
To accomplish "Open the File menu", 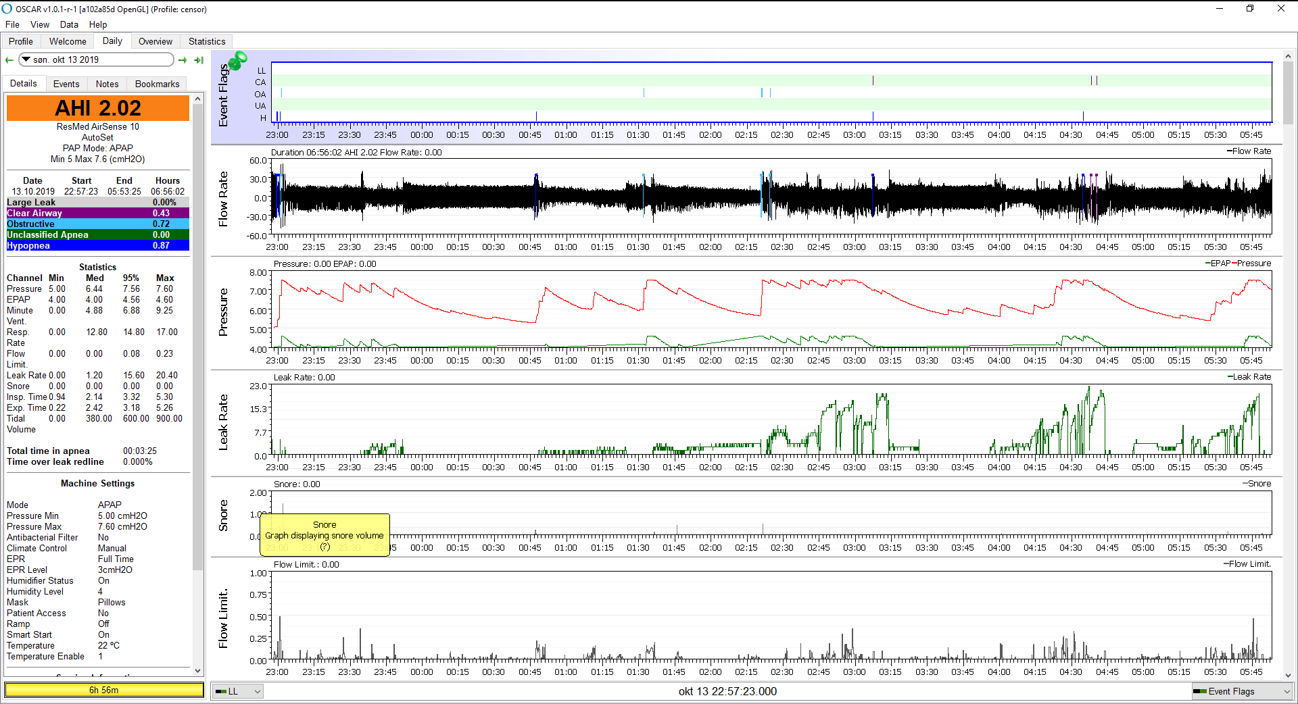I will pos(12,24).
